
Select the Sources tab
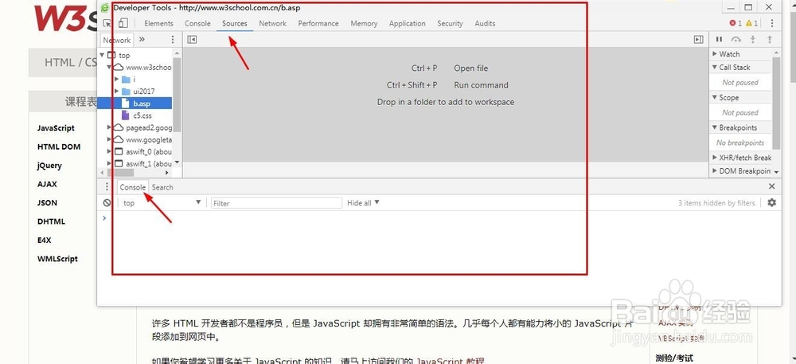(235, 23)
